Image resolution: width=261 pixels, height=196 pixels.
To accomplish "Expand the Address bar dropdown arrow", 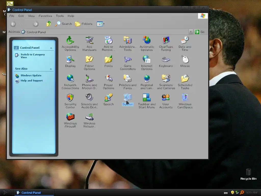I will point(191,32).
